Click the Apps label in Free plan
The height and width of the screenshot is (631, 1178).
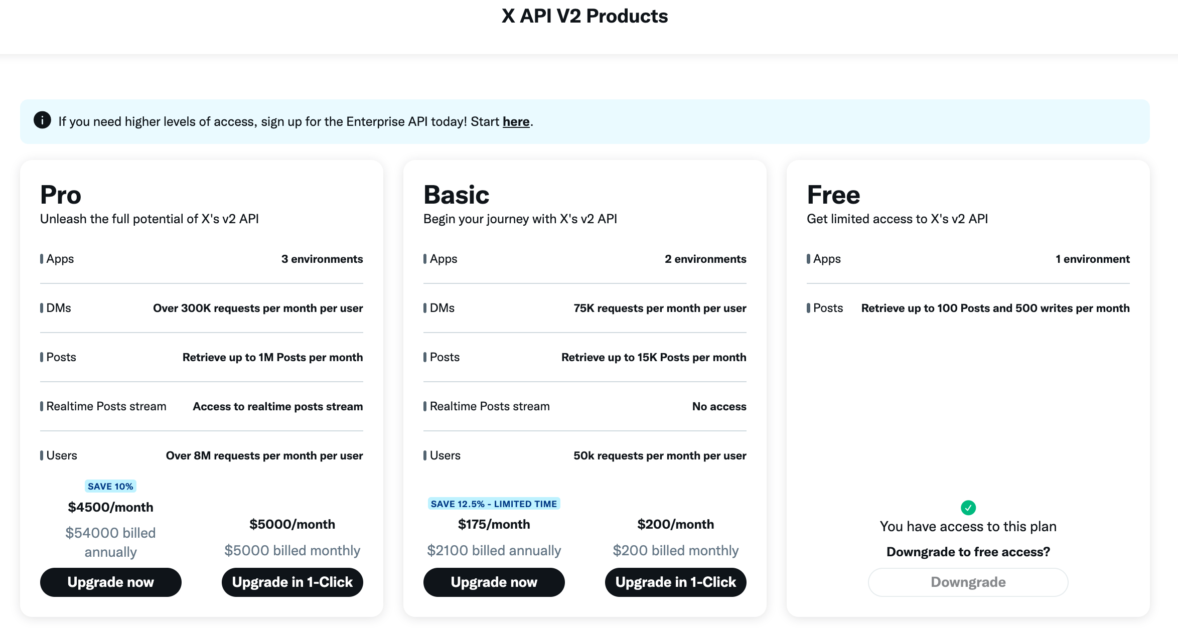click(826, 259)
